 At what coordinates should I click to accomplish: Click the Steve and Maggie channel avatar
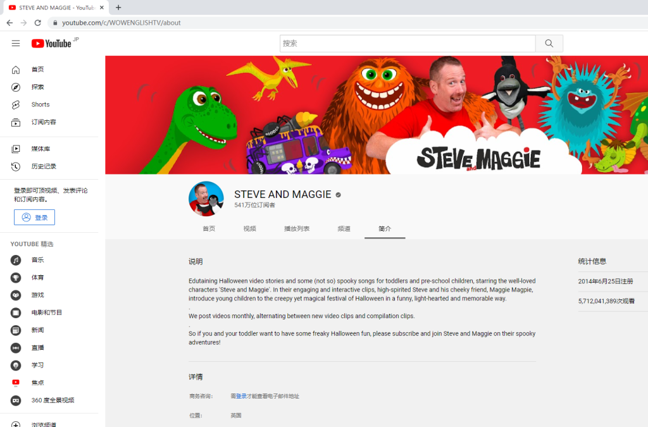(206, 199)
